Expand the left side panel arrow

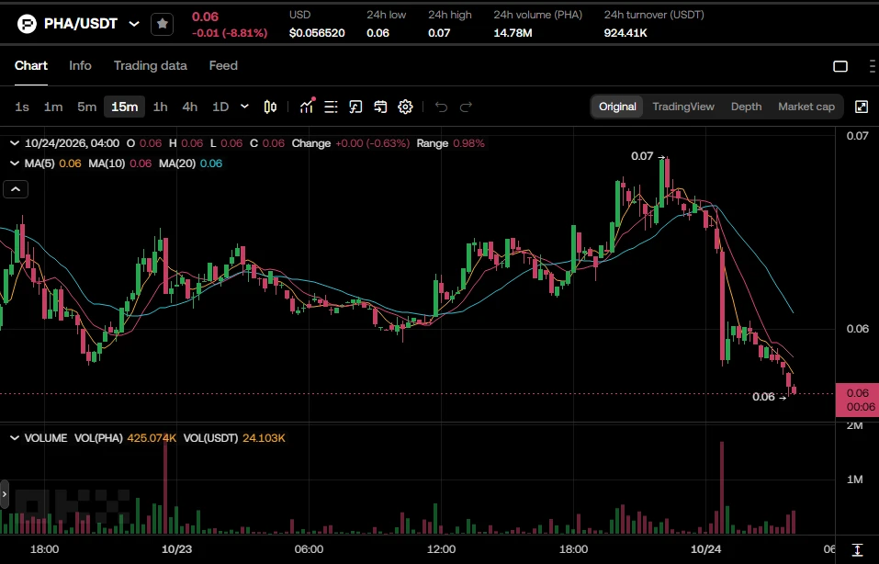point(4,494)
